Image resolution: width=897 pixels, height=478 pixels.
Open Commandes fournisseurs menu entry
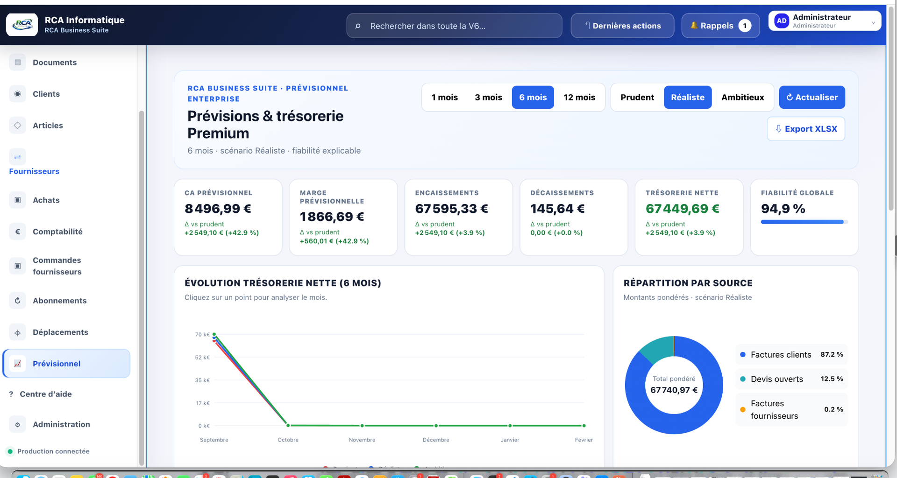coord(66,266)
